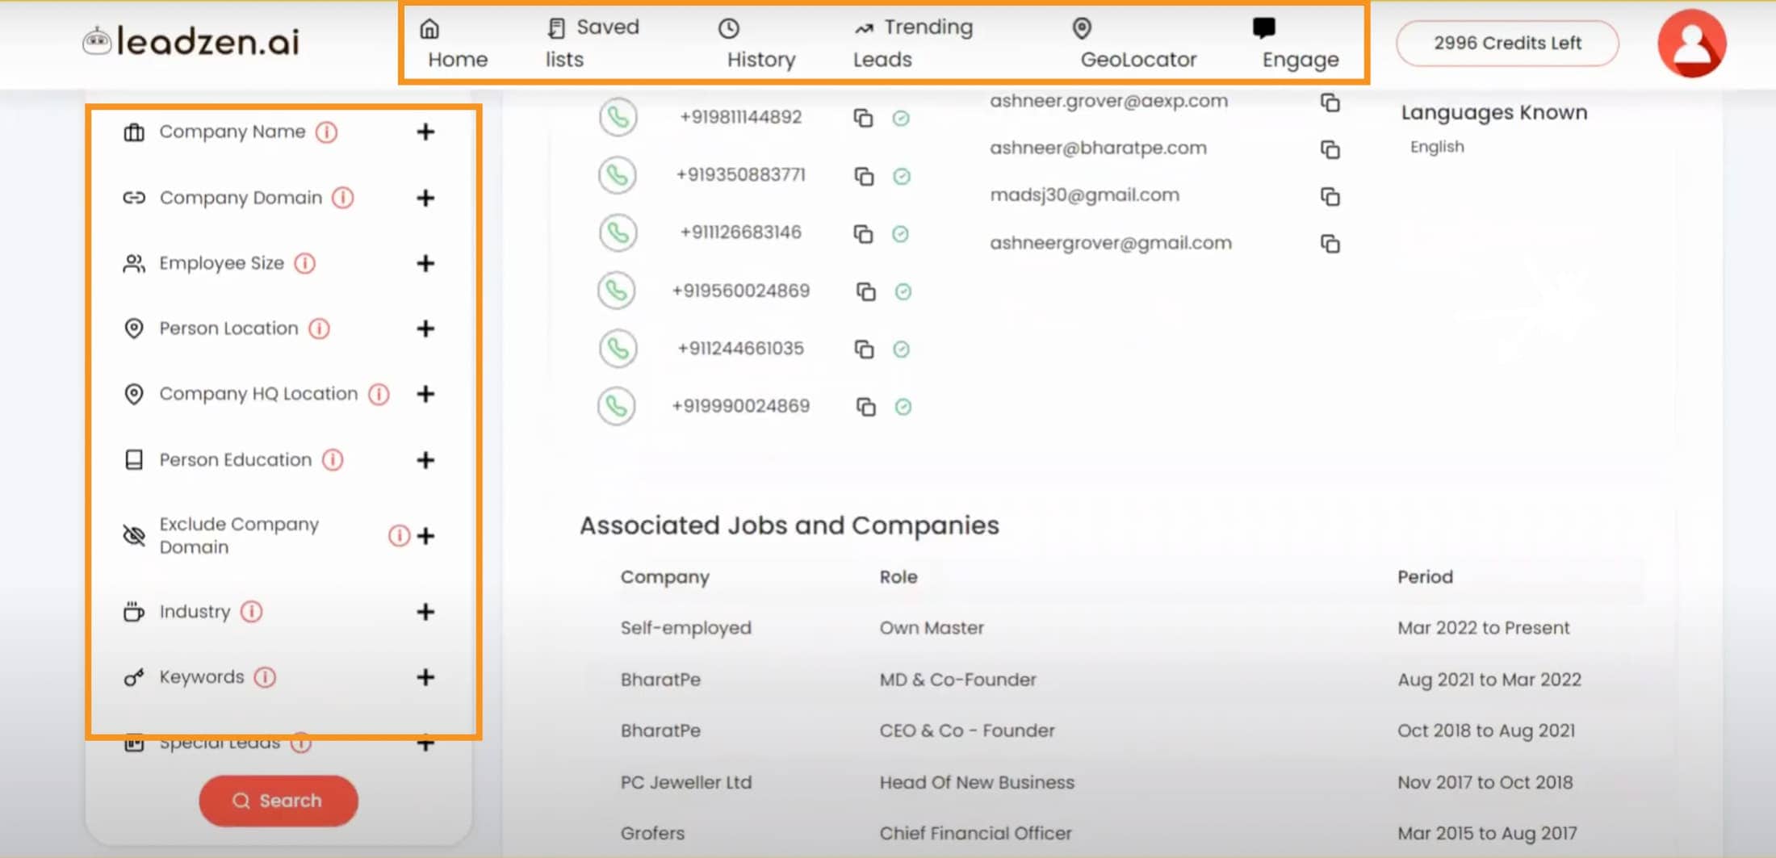This screenshot has height=858, width=1776.
Task: Copy email ashneergrover@gmail.com
Action: (1330, 243)
